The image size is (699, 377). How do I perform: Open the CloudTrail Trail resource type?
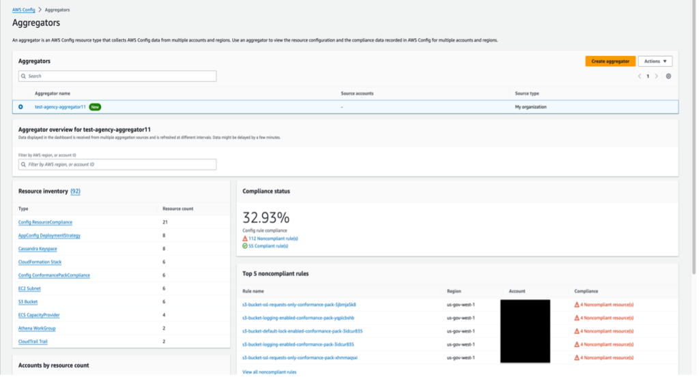[33, 342]
